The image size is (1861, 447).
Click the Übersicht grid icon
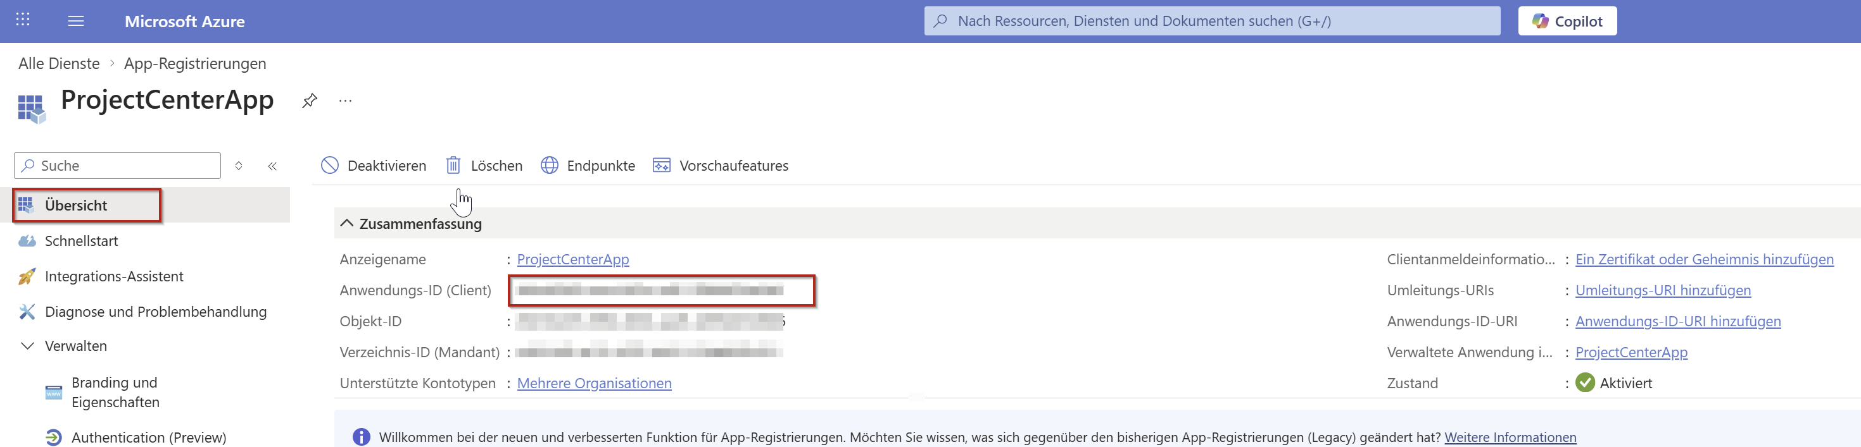point(26,205)
